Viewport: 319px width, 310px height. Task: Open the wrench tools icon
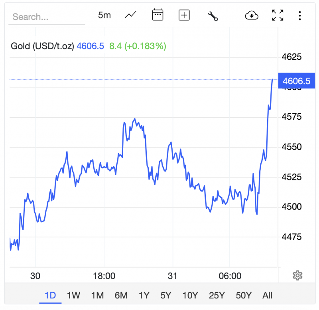pos(213,16)
